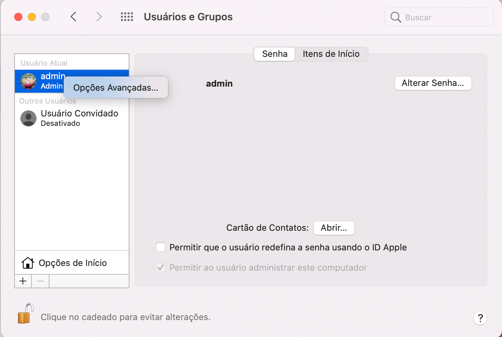Uncheck Permitir ao usuário administrar este computador
The width and height of the screenshot is (502, 337).
tap(160, 267)
